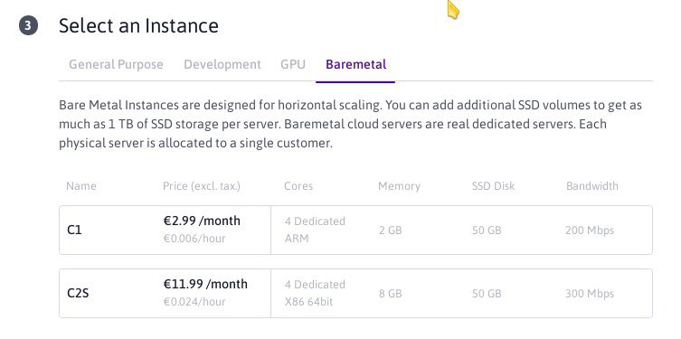Click the Name column header
Screen dimensions: 681x339
[81, 186]
